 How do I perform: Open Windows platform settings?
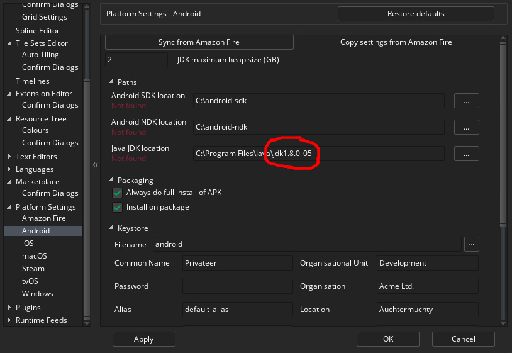tap(38, 294)
